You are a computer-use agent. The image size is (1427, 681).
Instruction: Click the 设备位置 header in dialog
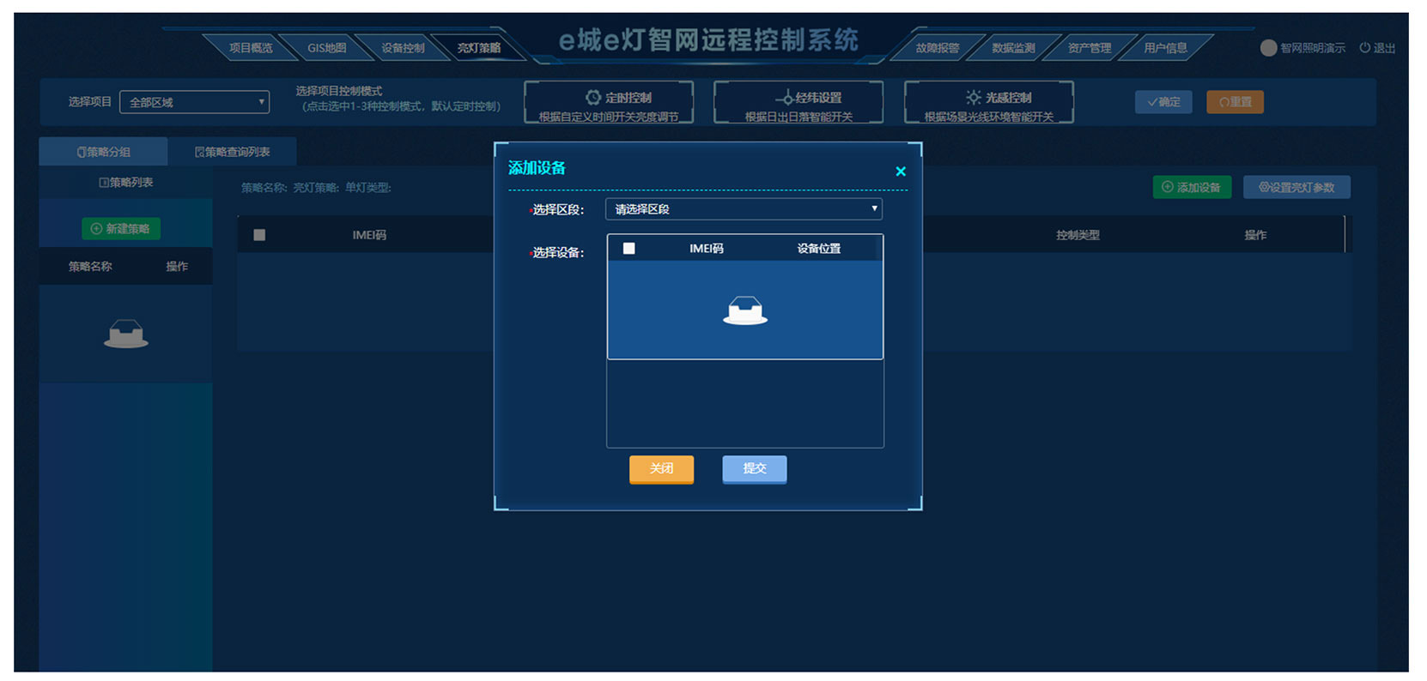pyautogui.click(x=818, y=249)
